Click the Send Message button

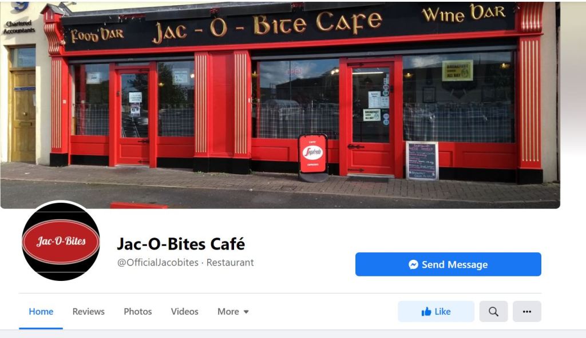click(x=448, y=264)
